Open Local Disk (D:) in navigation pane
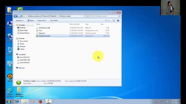This screenshot has height=104, width=186. point(25,60)
